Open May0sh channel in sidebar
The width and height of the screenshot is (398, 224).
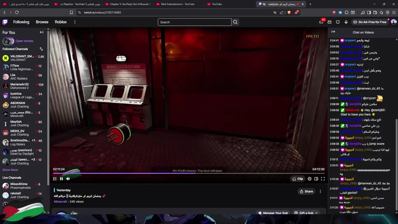[24, 124]
